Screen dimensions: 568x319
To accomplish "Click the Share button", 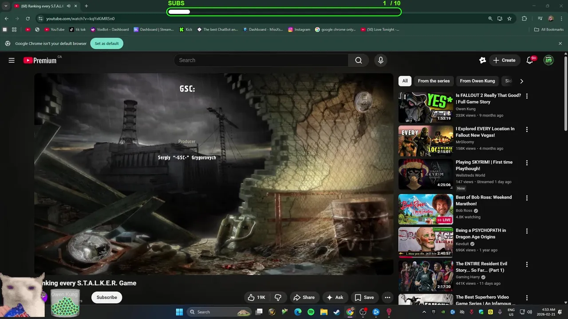I will 304,297.
